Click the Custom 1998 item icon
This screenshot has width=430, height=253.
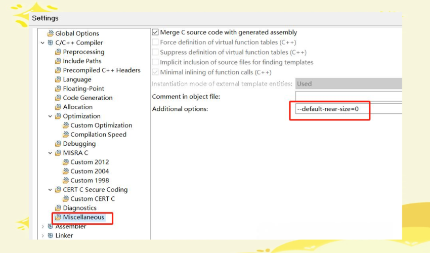click(66, 180)
